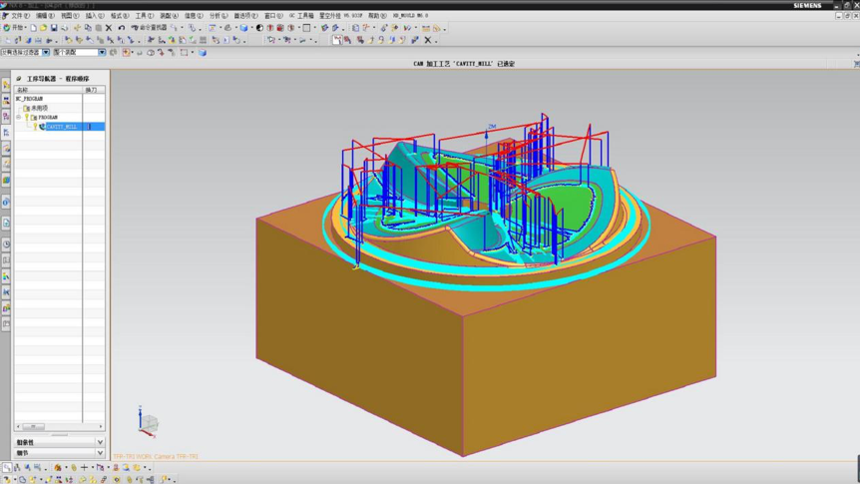Viewport: 860px width, 484px height.
Task: Open the yellow folder Open-file icon
Action: 43,27
